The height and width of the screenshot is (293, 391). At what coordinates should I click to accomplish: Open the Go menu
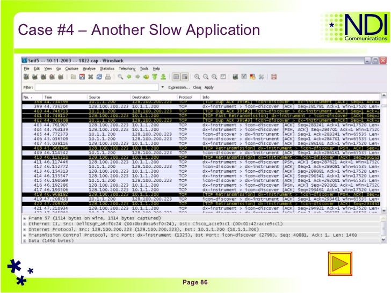point(59,69)
